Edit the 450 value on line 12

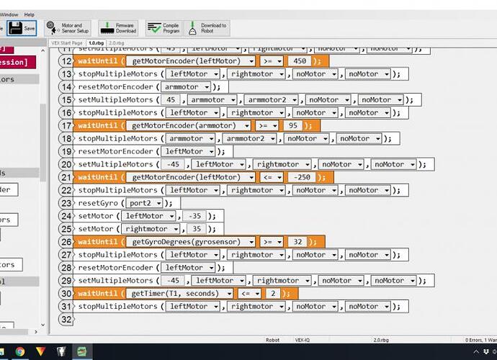[x=300, y=61]
